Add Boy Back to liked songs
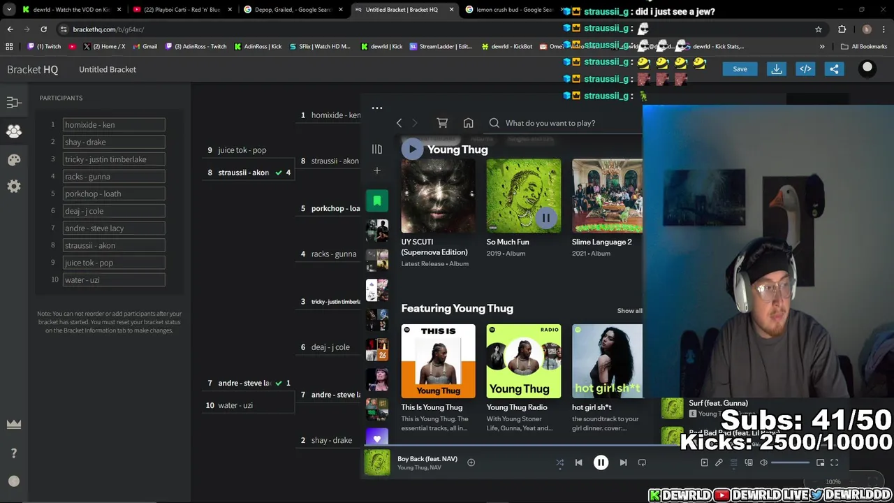 tap(471, 462)
